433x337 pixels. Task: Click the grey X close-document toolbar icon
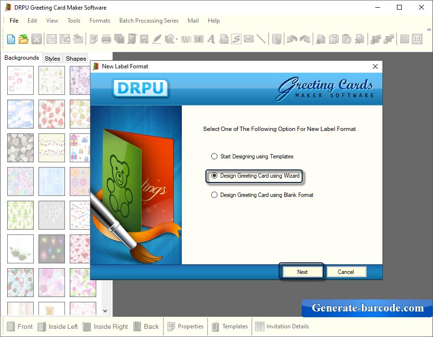click(x=37, y=39)
